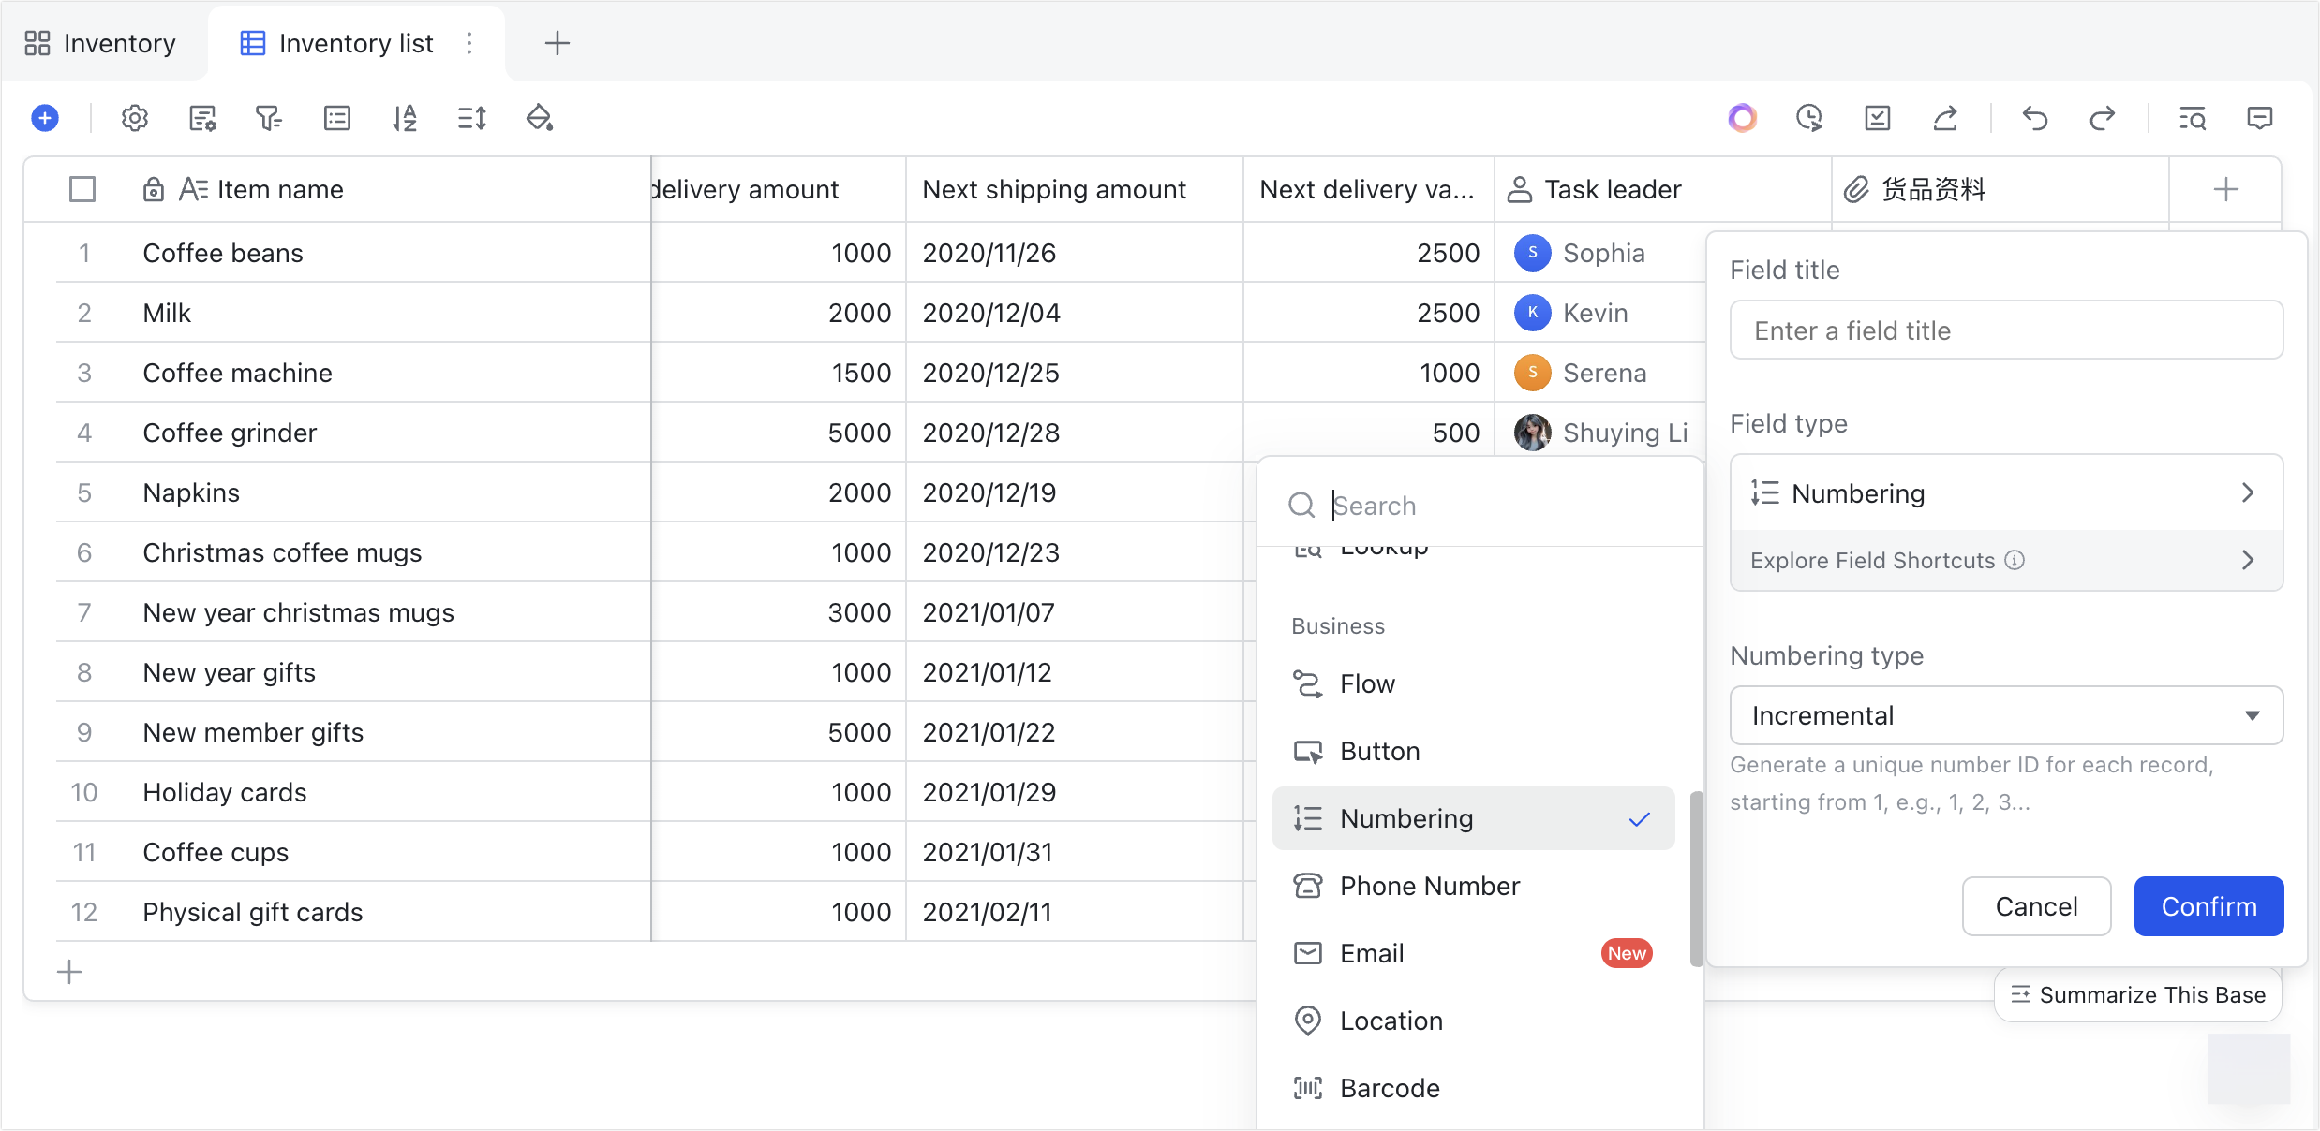Redo the last action
This screenshot has height=1131, width=2320.
point(2103,118)
